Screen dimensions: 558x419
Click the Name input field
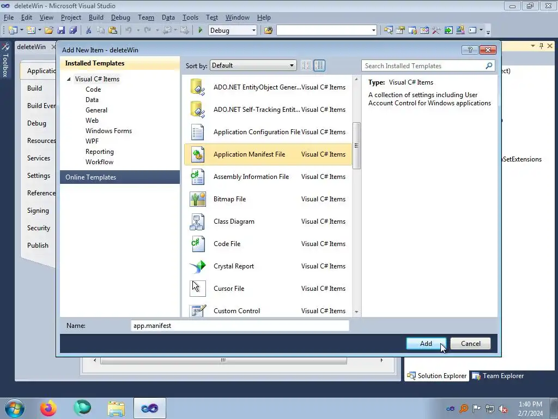(240, 326)
